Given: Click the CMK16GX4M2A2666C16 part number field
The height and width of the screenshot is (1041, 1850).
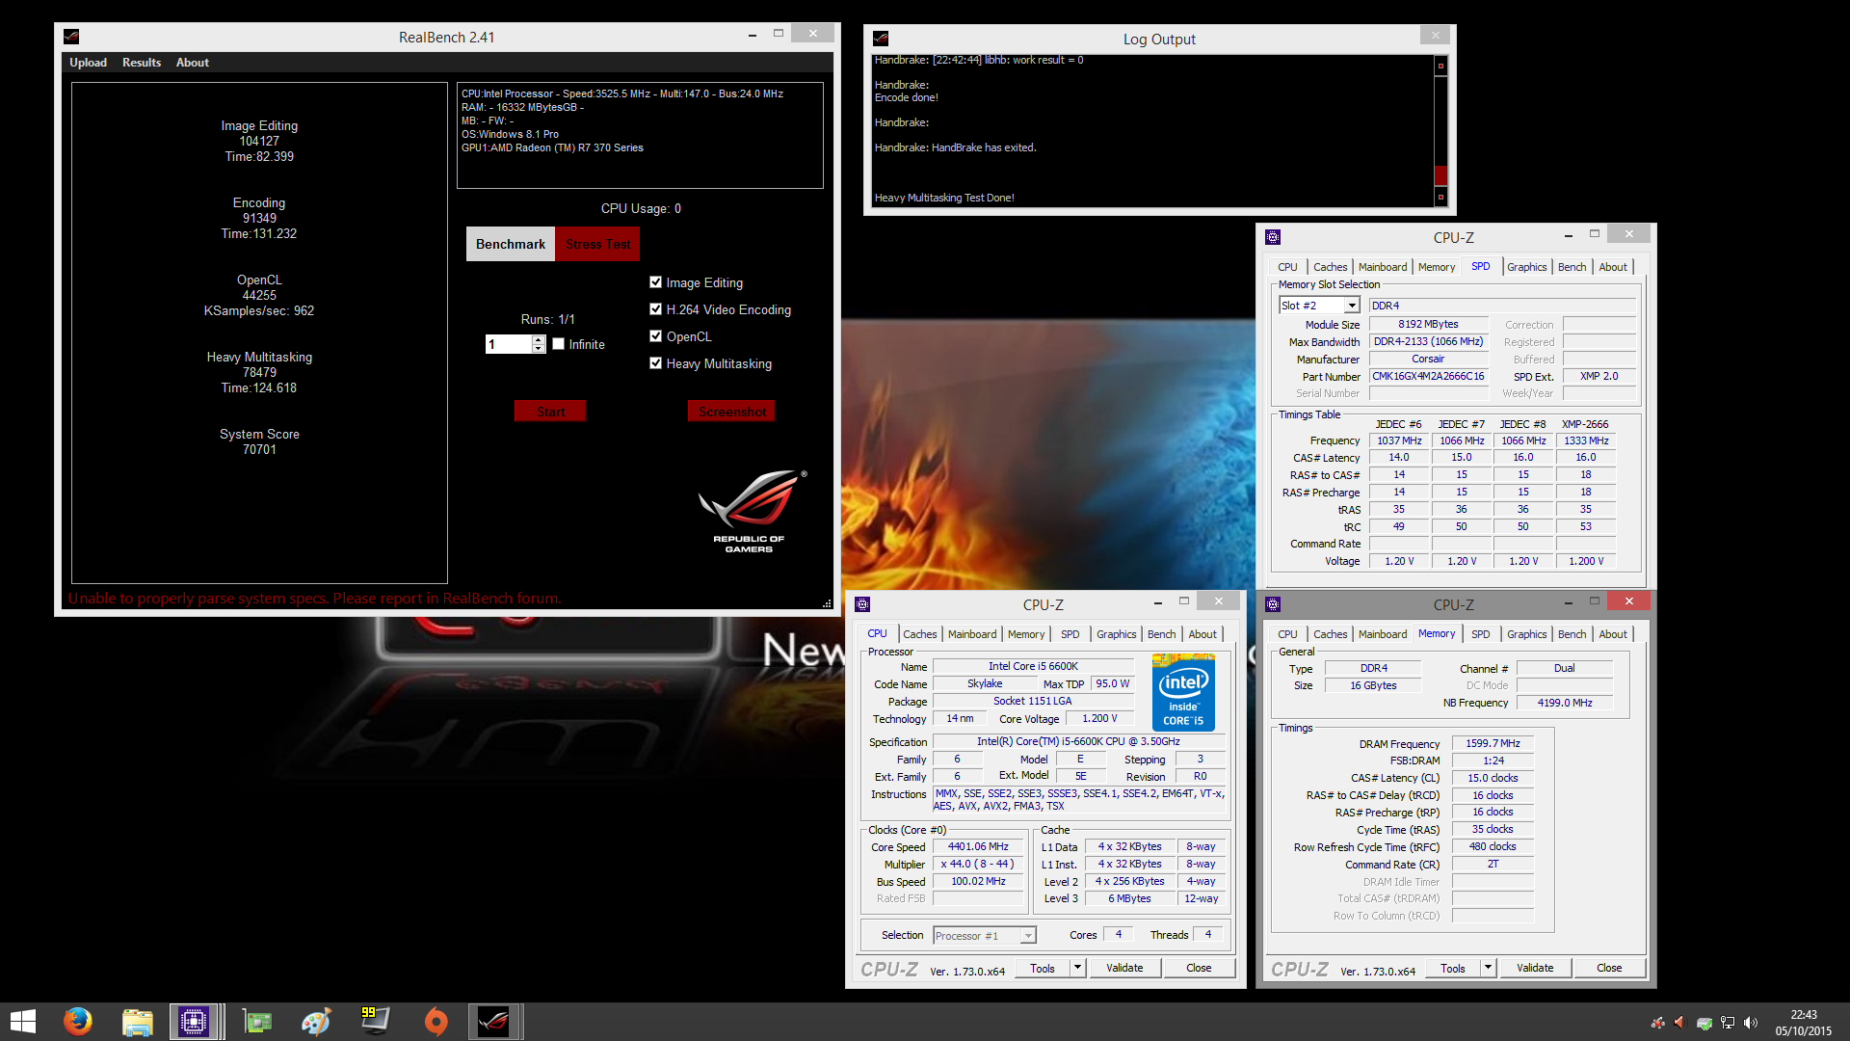Looking at the screenshot, I should pos(1428,376).
